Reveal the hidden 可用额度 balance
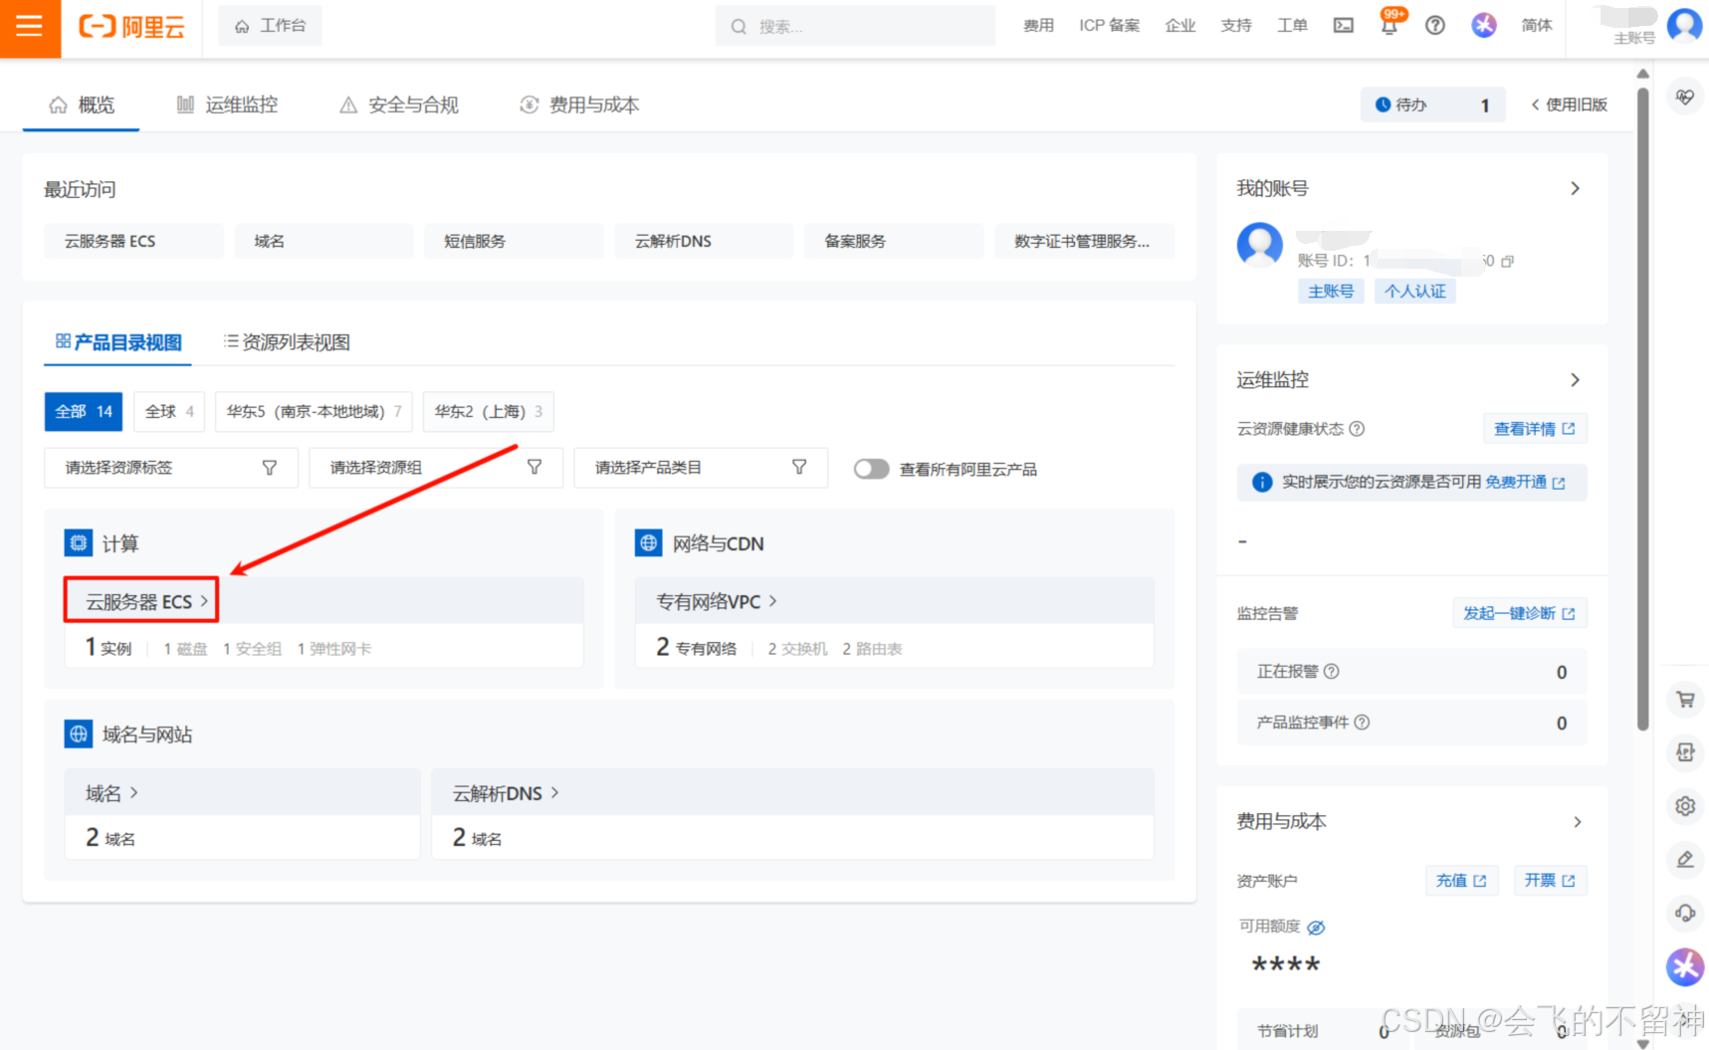The image size is (1709, 1050). 1316,928
